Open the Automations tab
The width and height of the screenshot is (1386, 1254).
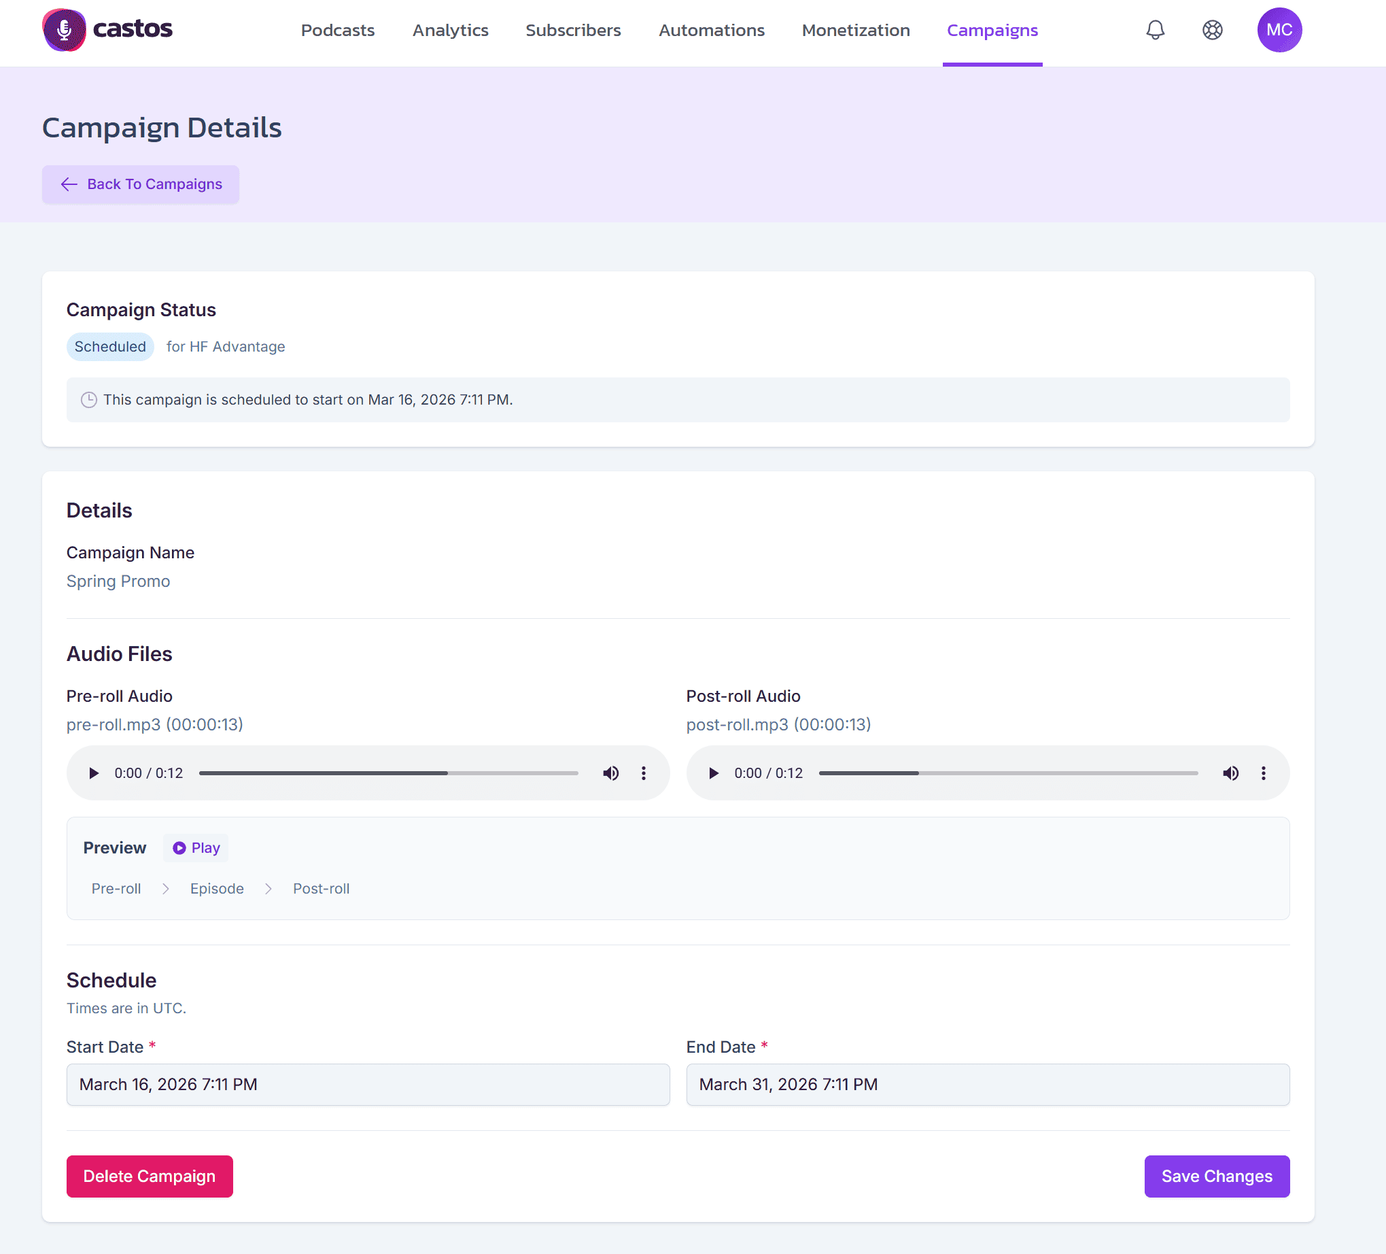click(x=712, y=31)
